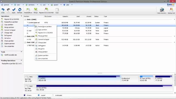The width and height of the screenshot is (176, 99).
Task: Select D: test (NTFS) block in disk map
Action: click(147, 78)
